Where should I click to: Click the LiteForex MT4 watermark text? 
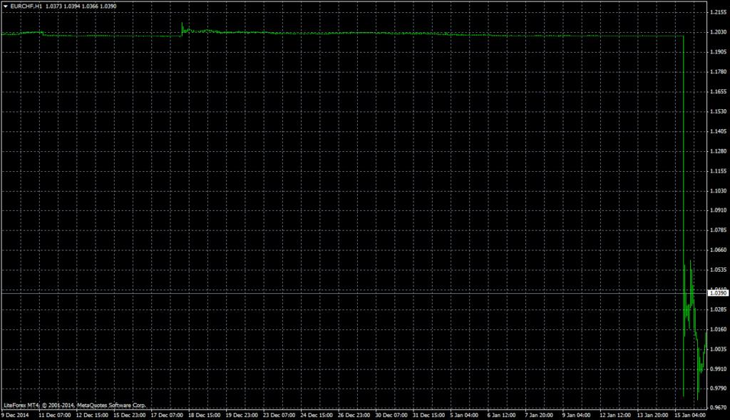[22, 404]
